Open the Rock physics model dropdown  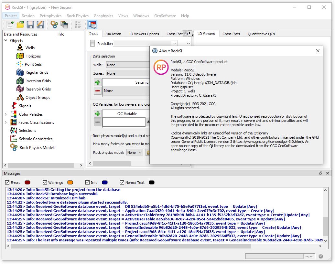134,153
